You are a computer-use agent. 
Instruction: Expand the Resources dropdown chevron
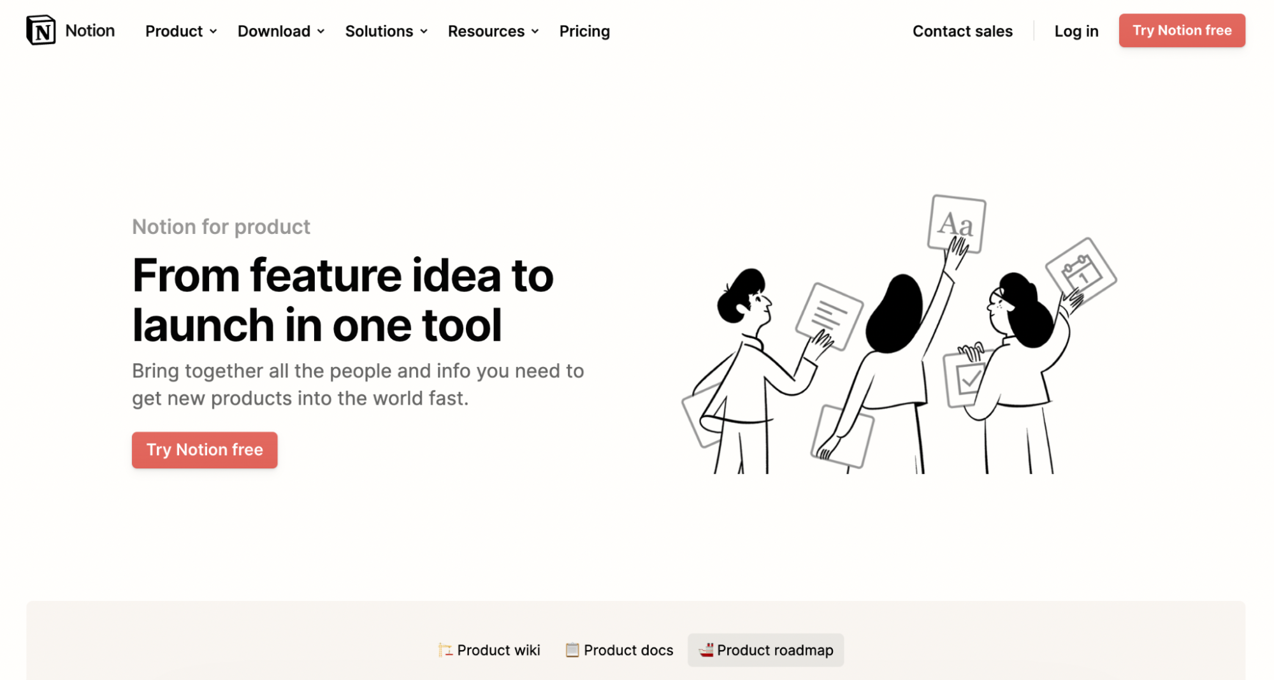(535, 31)
